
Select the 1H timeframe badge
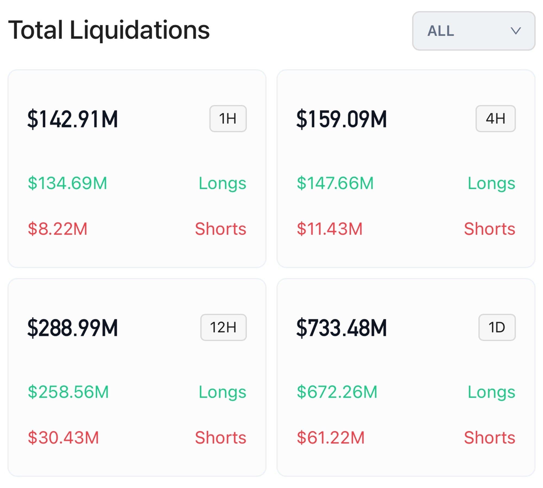coord(228,119)
